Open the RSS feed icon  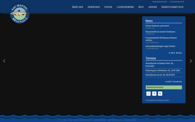pos(160,94)
